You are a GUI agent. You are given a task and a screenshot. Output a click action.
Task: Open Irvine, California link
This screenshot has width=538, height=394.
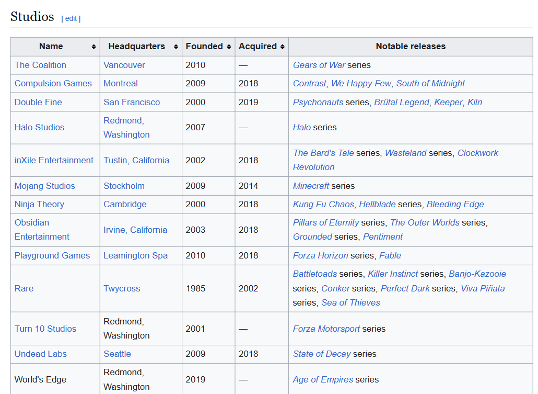135,230
